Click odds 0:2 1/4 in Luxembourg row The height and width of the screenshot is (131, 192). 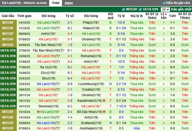[x=121, y=84]
